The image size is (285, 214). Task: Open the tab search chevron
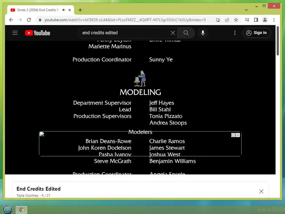246,10
